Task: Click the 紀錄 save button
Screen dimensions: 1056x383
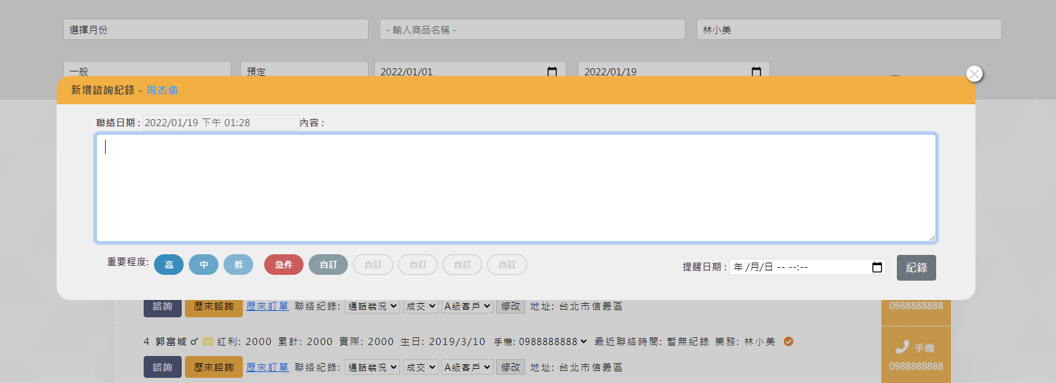Action: 916,268
